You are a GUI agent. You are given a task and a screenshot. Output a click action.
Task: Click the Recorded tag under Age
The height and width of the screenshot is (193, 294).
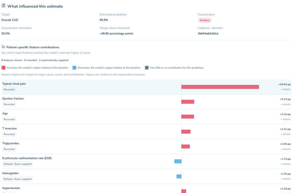9,119
